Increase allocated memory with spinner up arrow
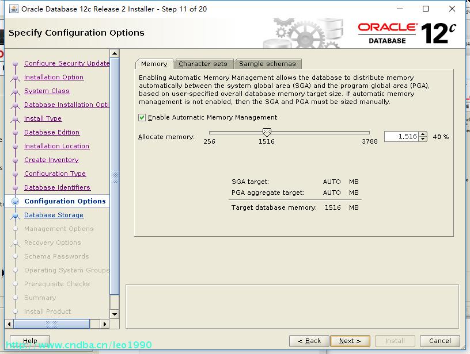Screen dimensions: 470x354 [423, 134]
